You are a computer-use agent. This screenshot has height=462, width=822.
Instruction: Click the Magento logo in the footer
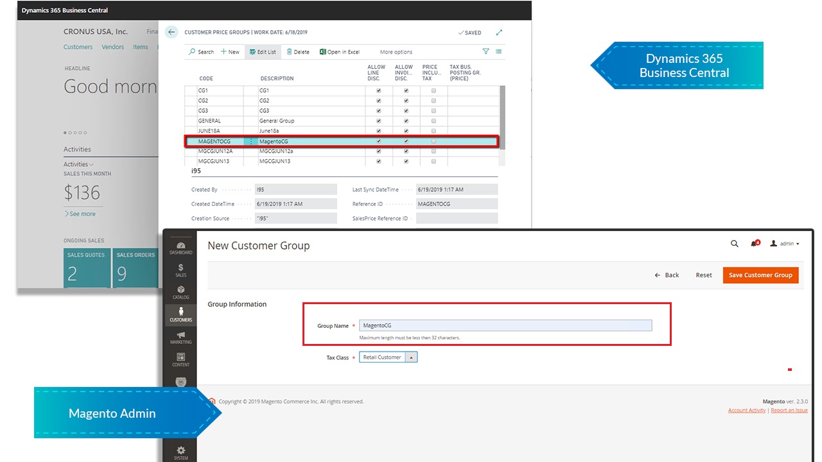[213, 402]
